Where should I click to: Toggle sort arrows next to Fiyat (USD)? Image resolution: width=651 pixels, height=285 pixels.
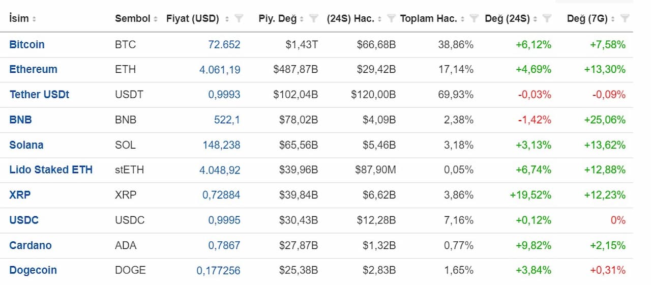point(227,19)
